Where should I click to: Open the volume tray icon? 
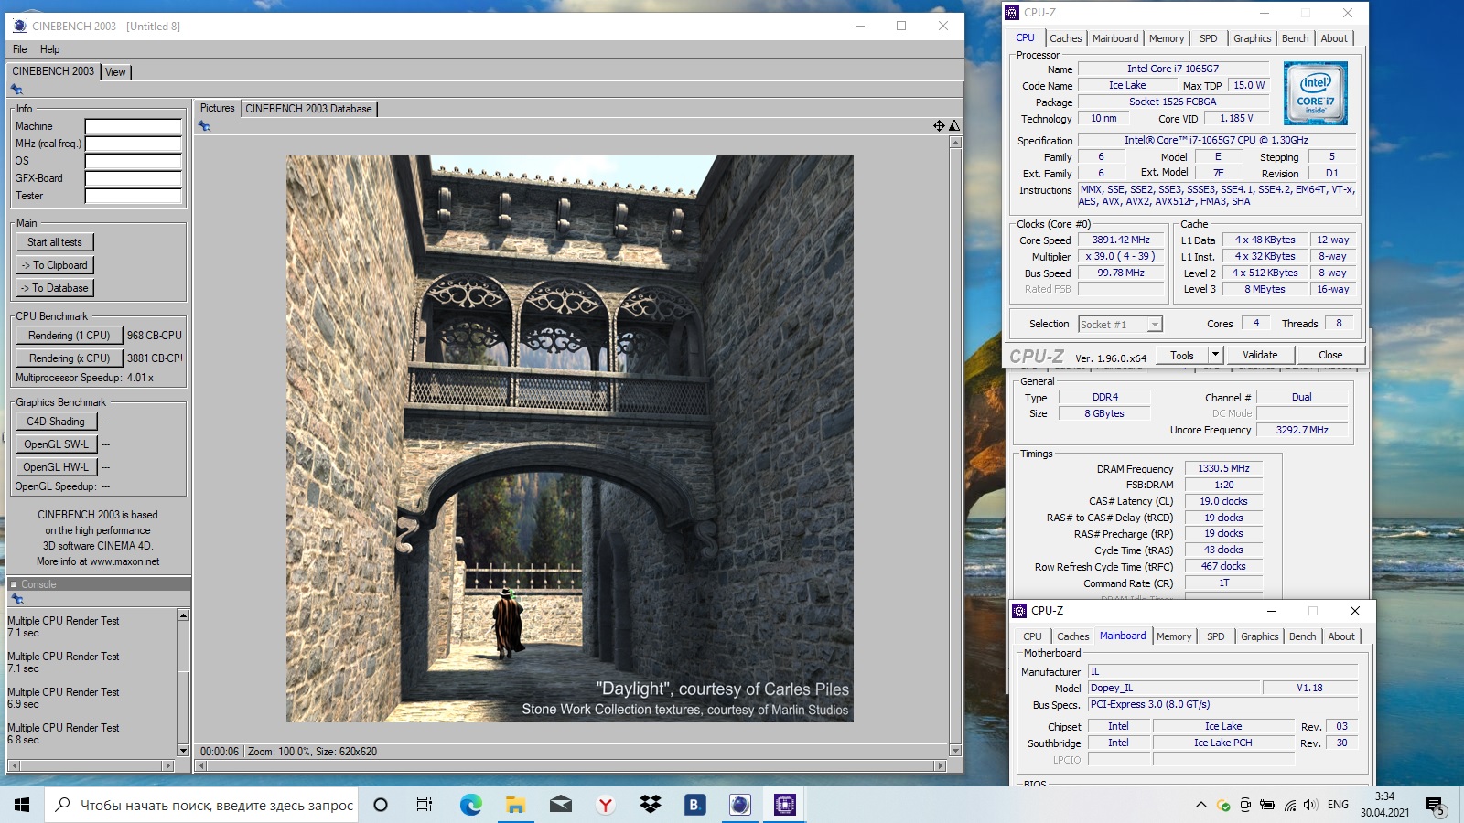[1310, 805]
